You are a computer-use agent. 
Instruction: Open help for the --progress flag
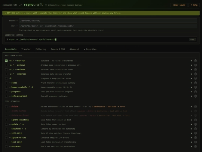tap(195, 92)
